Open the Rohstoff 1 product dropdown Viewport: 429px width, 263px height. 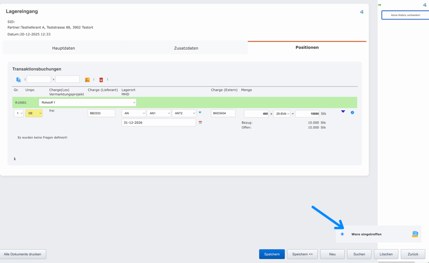coord(88,102)
